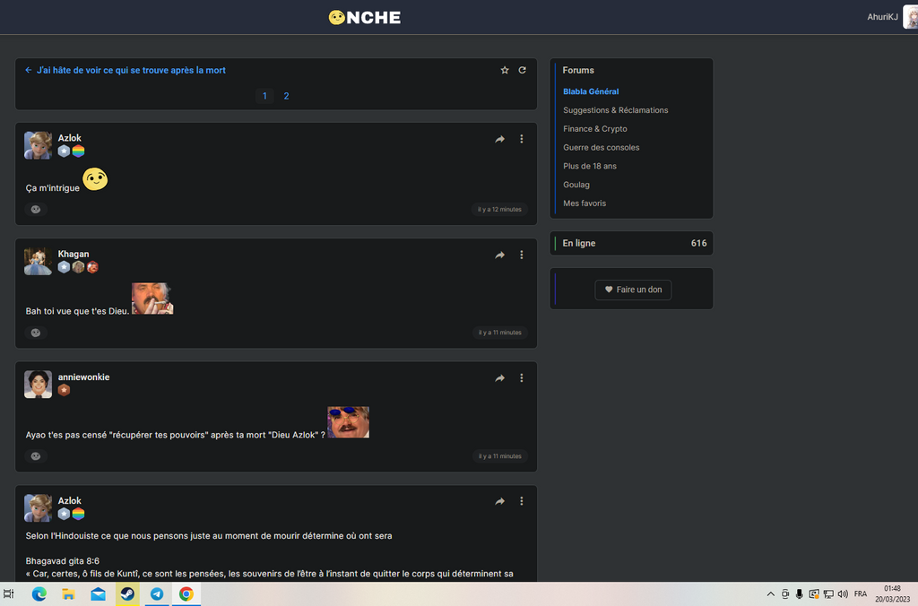Share Azlok's first post
918x606 pixels.
[x=499, y=139]
